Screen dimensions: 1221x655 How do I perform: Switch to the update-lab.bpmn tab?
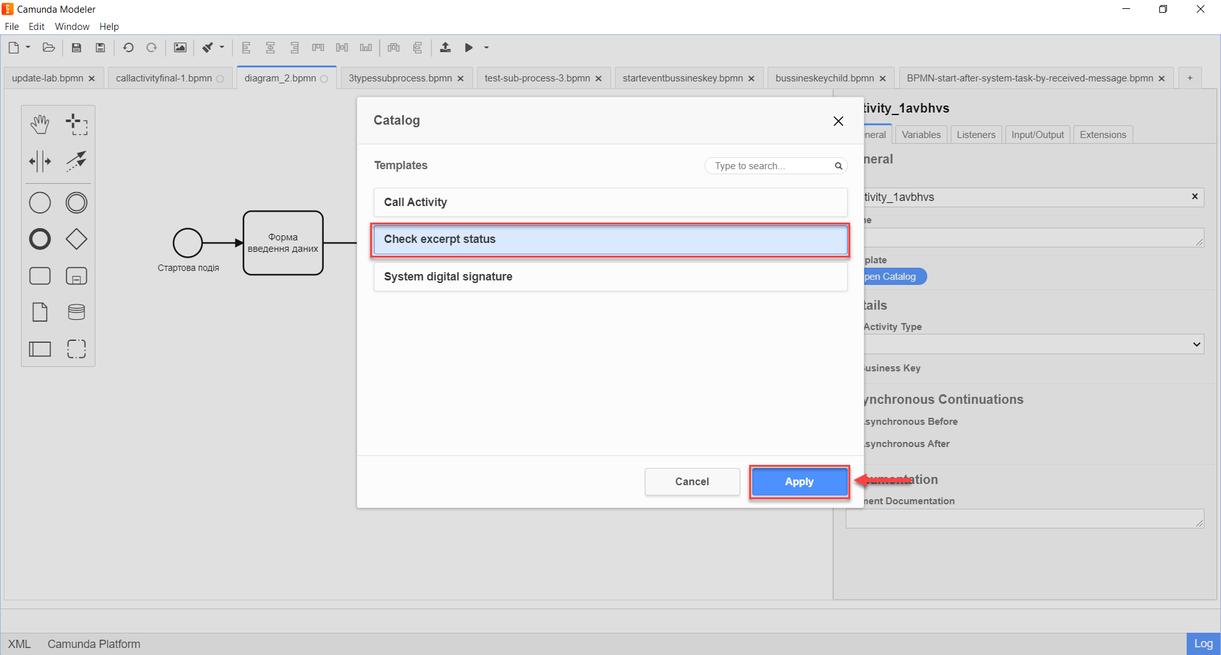48,78
